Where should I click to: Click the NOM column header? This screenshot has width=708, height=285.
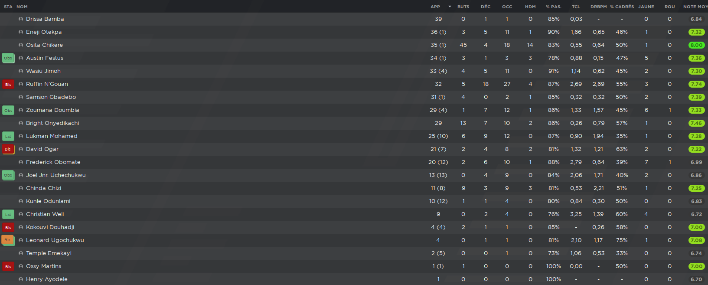click(22, 7)
